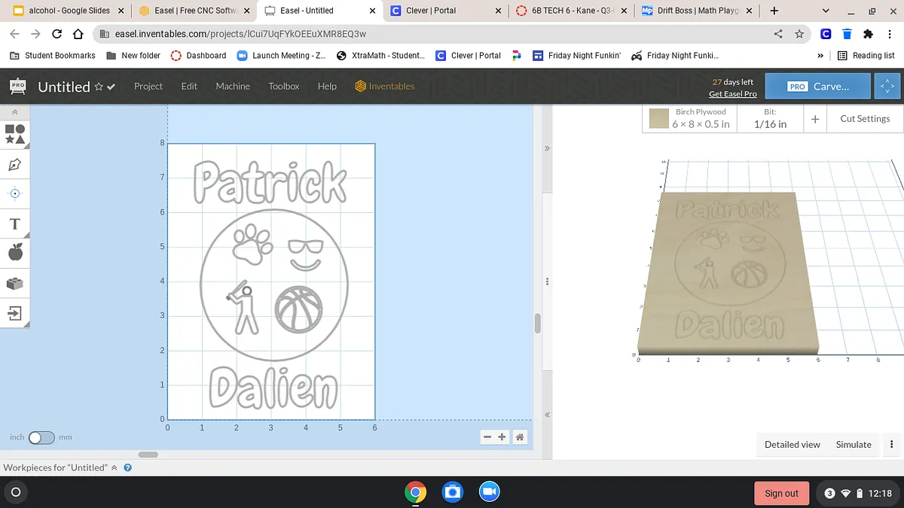Open the Apps lego brick icon
Screen dimensions: 904x508
(15, 283)
